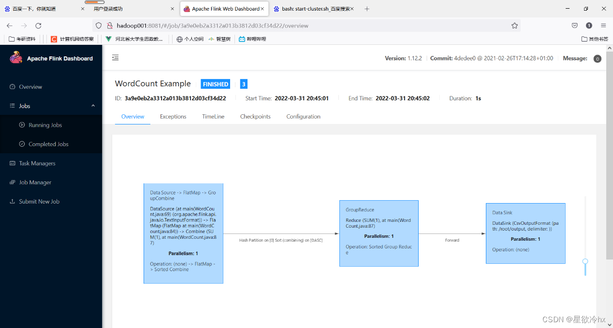Switch to the bash: start-cluster.sh browser tab
The height and width of the screenshot is (328, 613).
(x=313, y=9)
